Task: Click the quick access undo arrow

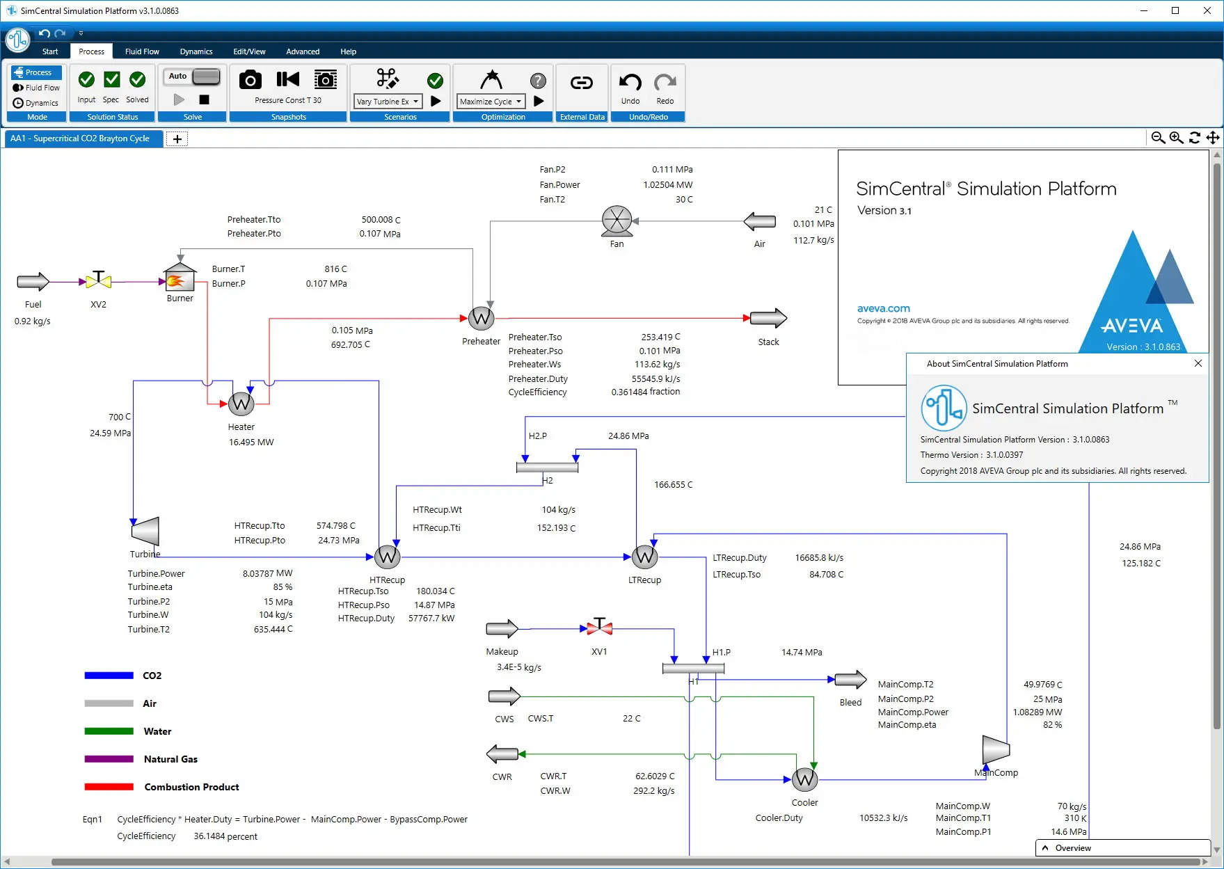Action: click(45, 33)
